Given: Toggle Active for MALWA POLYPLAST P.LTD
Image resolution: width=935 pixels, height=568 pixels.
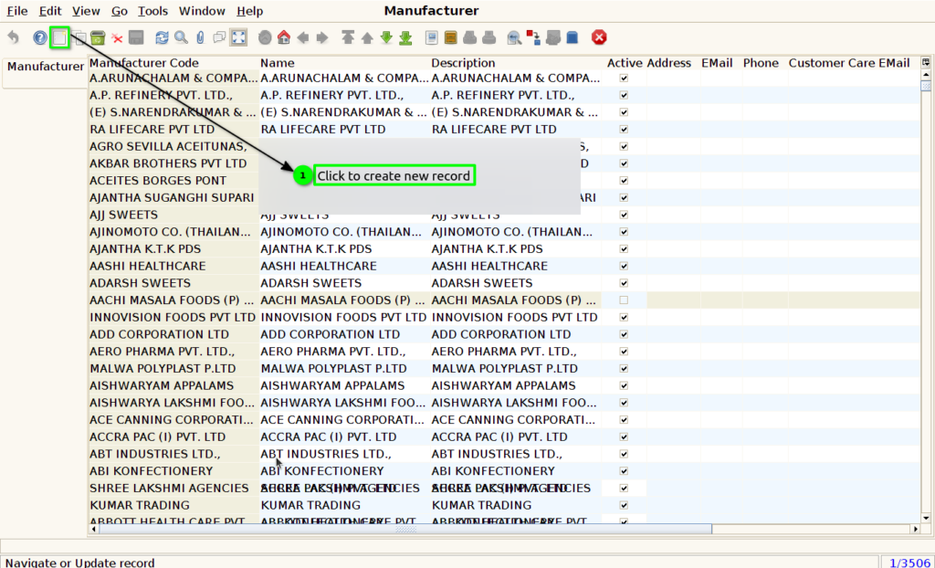Looking at the screenshot, I should 624,369.
